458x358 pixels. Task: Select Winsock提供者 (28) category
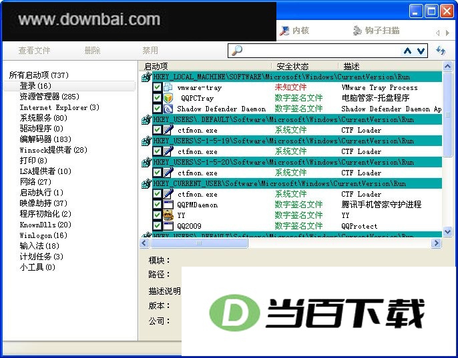53,150
